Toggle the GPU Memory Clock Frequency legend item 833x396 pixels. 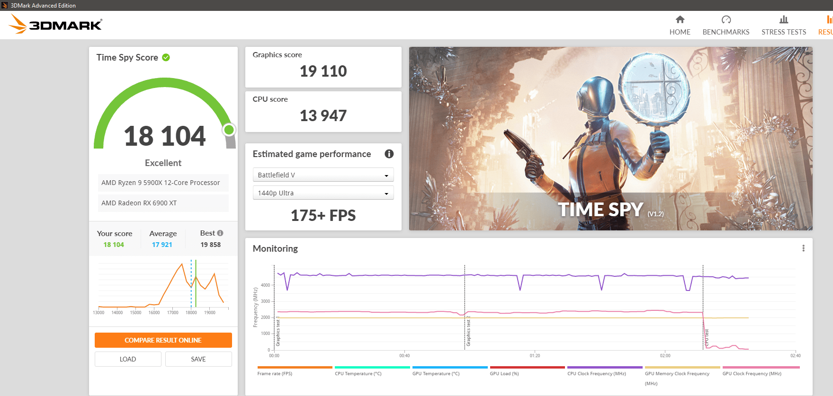tap(682, 376)
